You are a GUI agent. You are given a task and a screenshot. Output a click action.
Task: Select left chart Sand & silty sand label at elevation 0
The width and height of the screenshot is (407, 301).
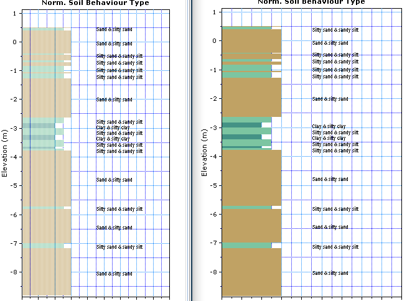pos(114,44)
